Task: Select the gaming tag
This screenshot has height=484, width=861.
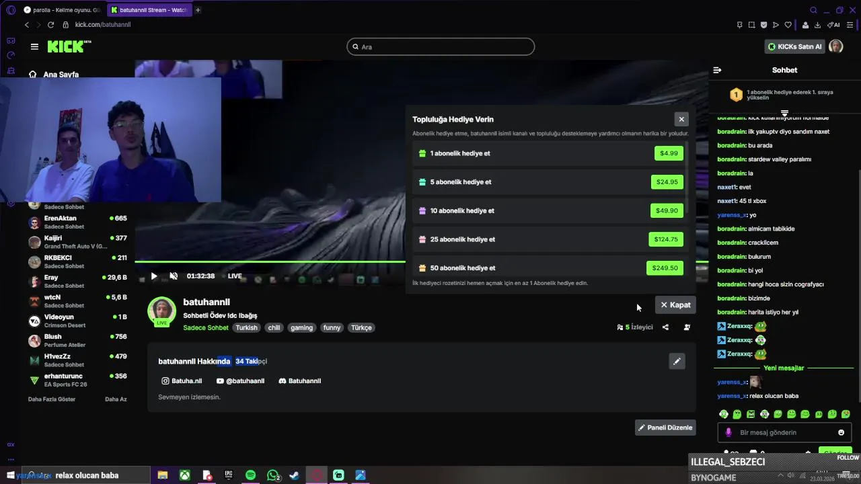Action: click(301, 327)
